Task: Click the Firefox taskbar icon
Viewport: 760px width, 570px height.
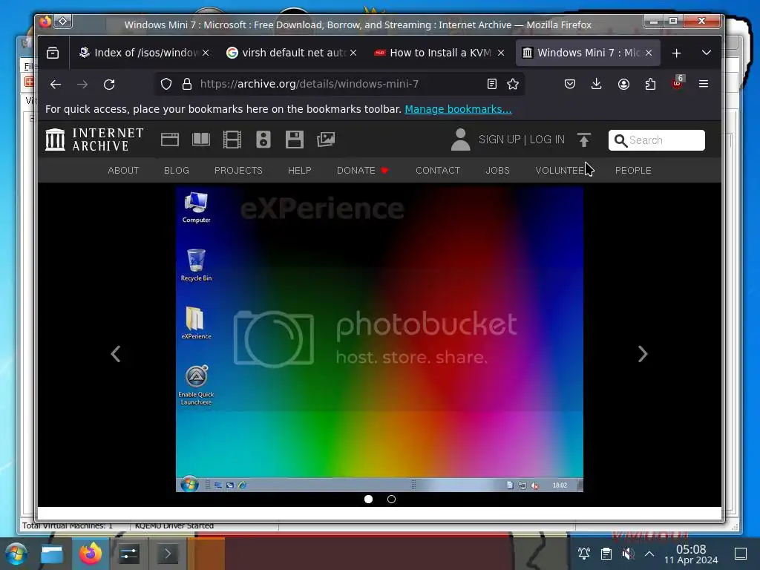Action: 91,554
